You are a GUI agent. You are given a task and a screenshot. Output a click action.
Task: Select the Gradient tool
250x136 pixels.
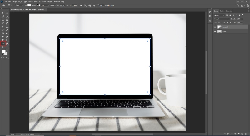coord(2,33)
